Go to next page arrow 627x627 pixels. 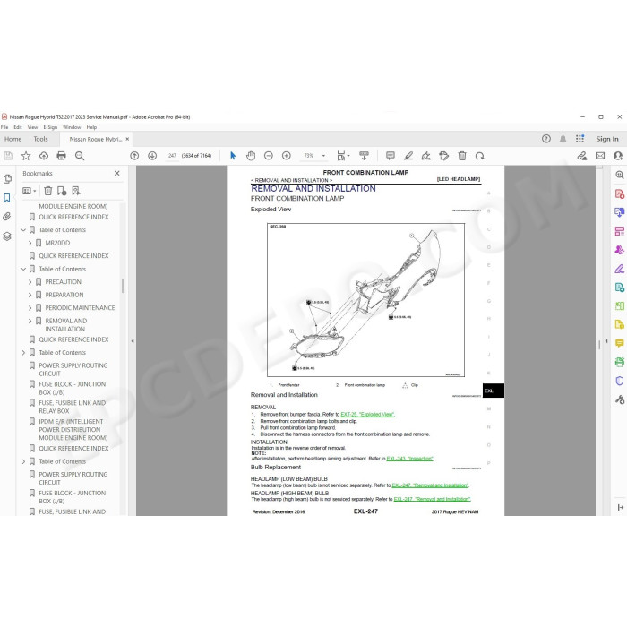click(x=152, y=156)
